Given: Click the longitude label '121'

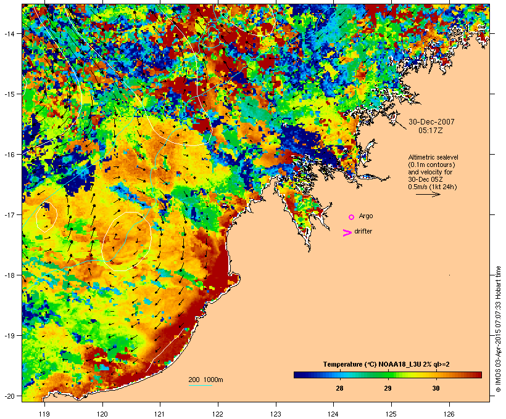Looking at the screenshot, I should pyautogui.click(x=160, y=414).
